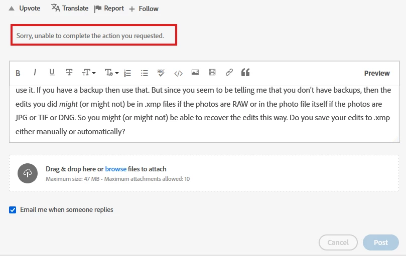Click the browse link to attach files
Viewport: 406px width, 256px height.
point(116,169)
